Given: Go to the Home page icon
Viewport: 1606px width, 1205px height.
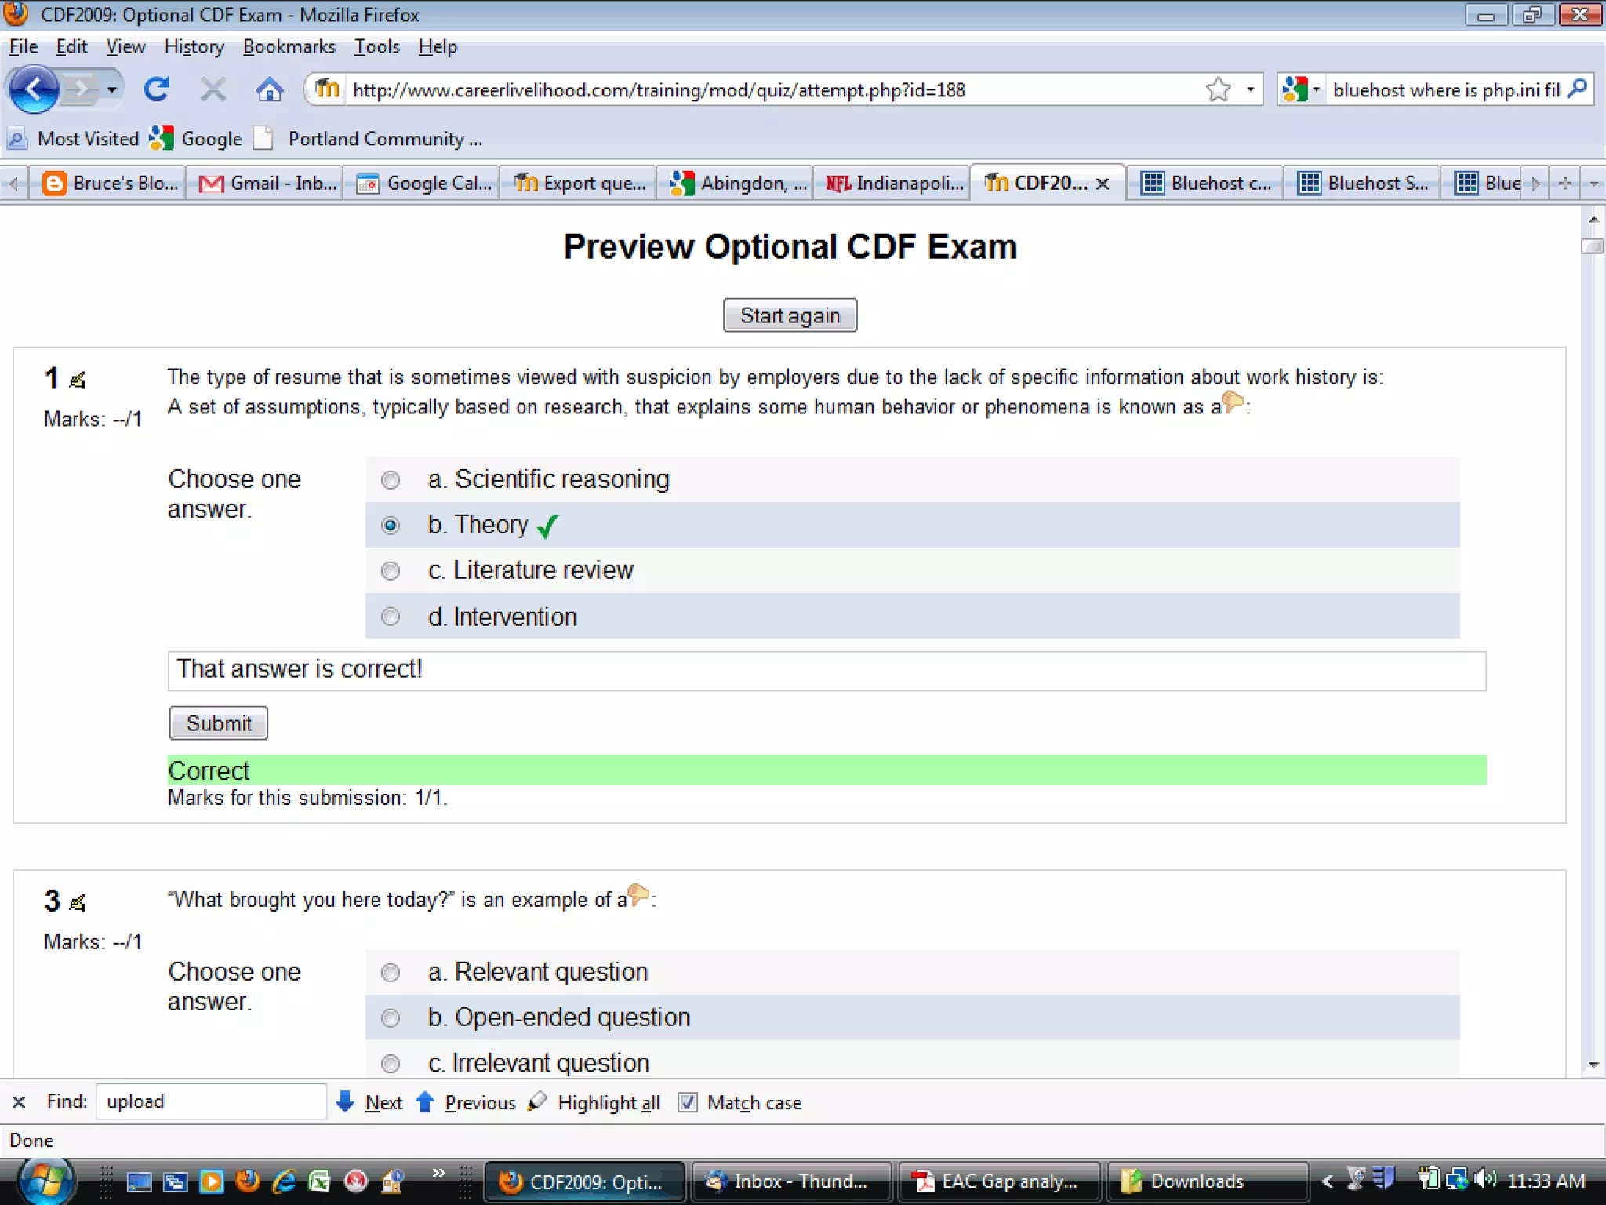Looking at the screenshot, I should tap(269, 89).
